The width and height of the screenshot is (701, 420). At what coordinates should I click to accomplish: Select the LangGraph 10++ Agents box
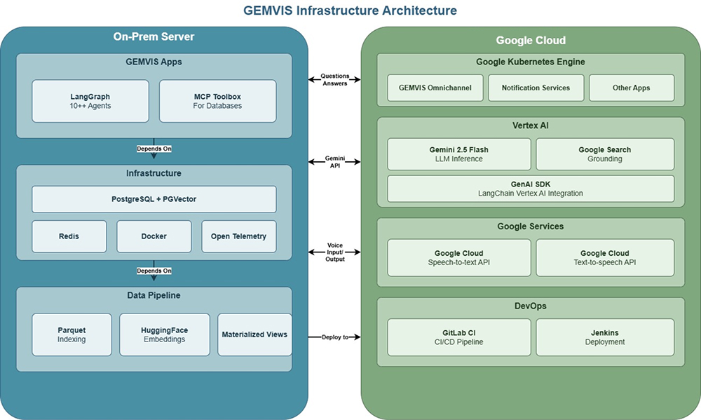pos(90,101)
